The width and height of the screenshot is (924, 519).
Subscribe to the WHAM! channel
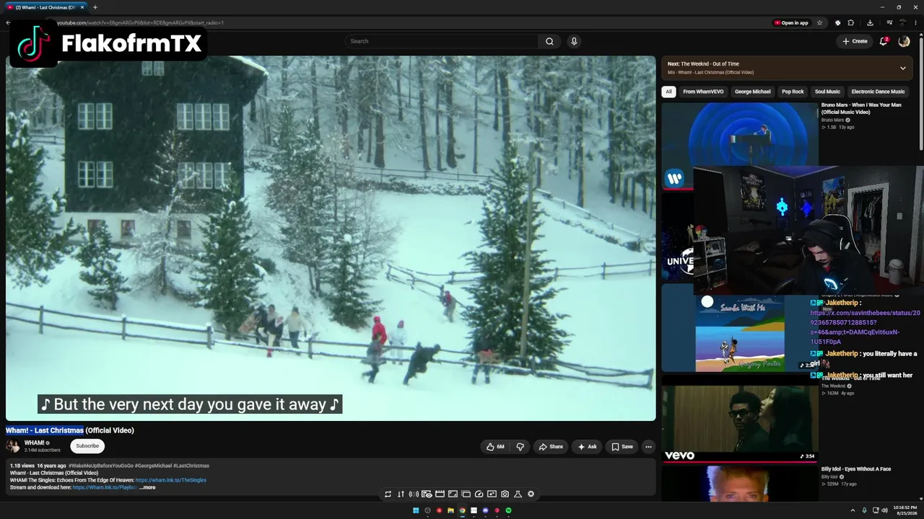pyautogui.click(x=87, y=446)
